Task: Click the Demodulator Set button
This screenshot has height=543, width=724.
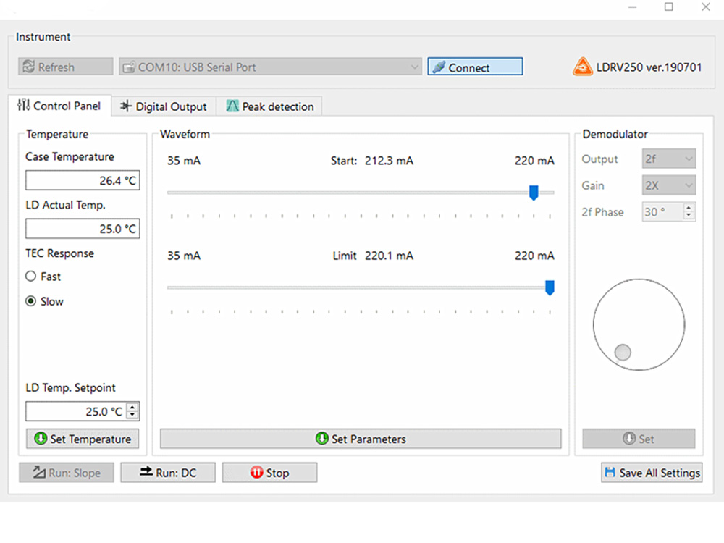Action: coord(639,439)
